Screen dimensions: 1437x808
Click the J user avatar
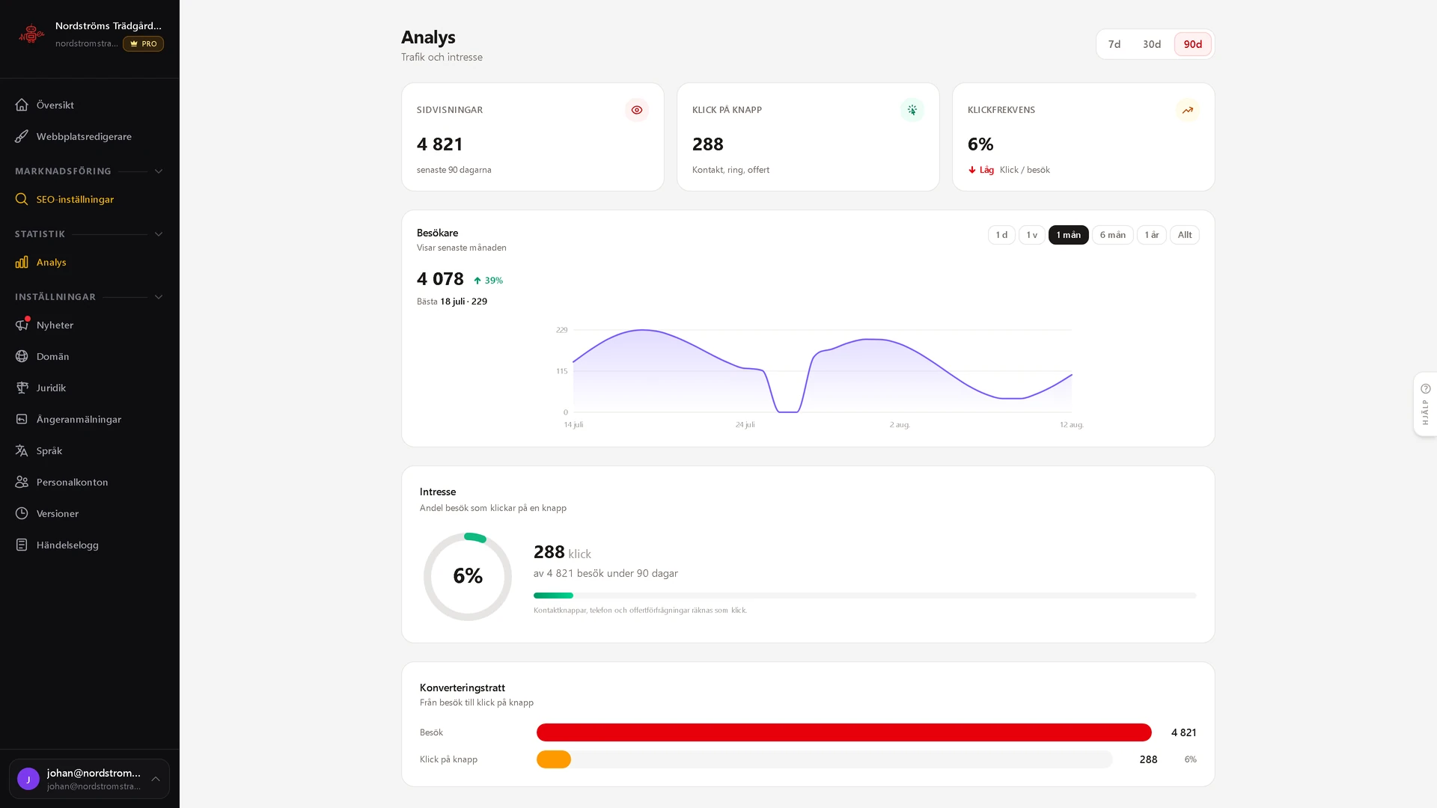coord(28,779)
